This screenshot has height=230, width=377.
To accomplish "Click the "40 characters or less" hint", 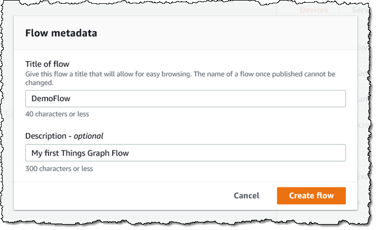I will [x=57, y=114].
